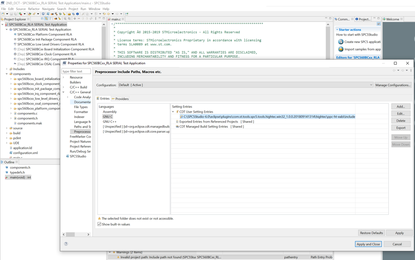The width and height of the screenshot is (415, 260).
Task: Select main(void) : int in Outline
Action: (x=20, y=177)
